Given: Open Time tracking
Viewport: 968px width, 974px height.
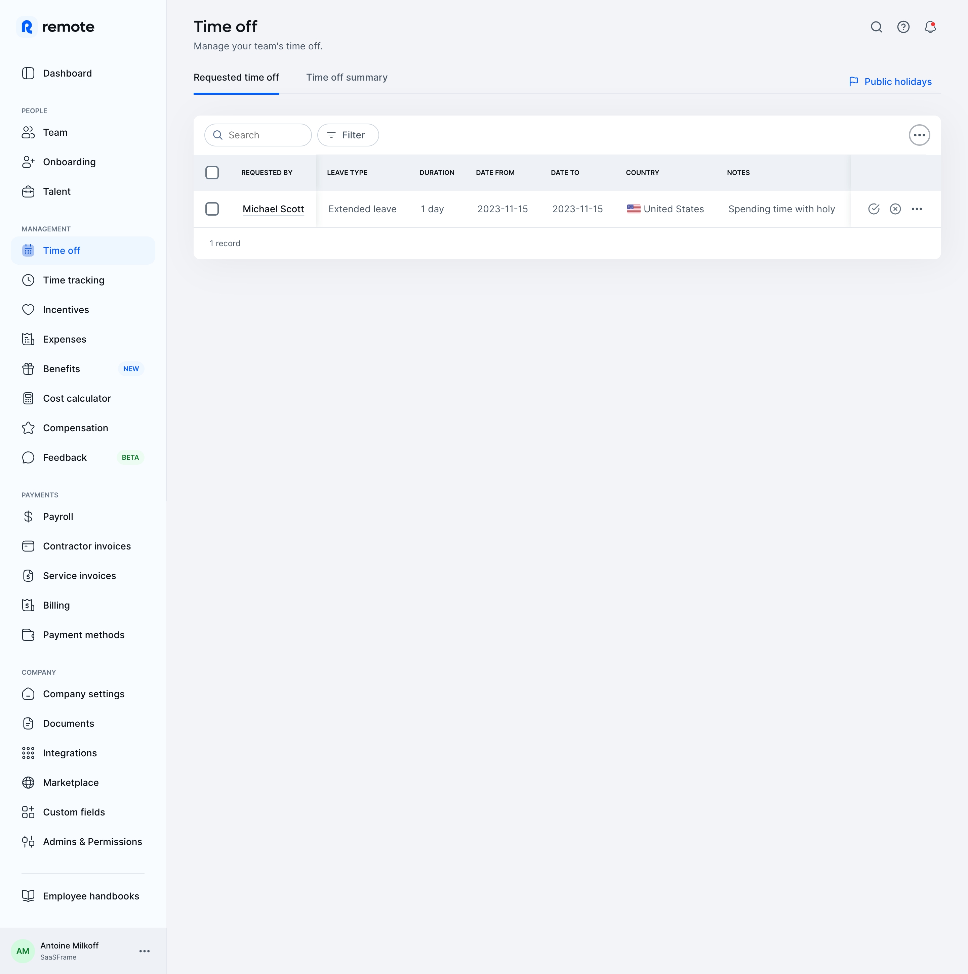Looking at the screenshot, I should click(x=83, y=280).
